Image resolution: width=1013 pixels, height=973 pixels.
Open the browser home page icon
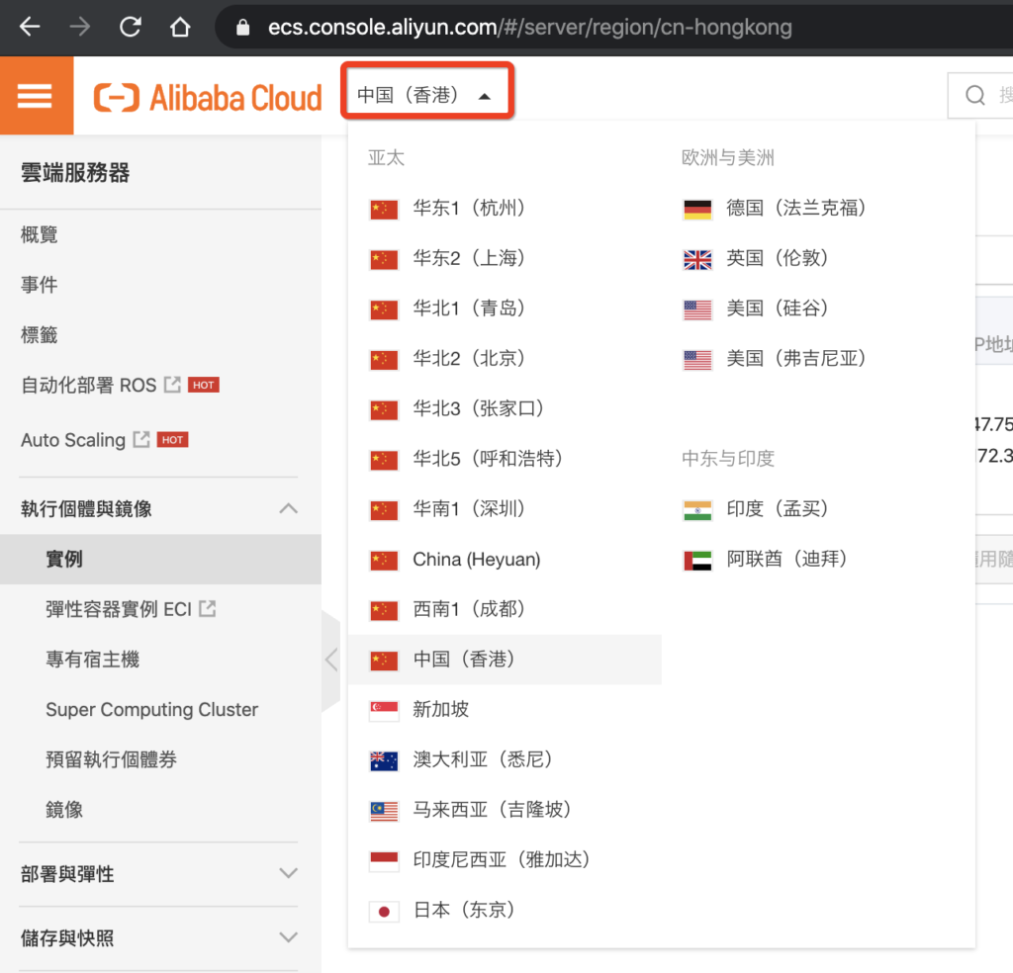click(180, 27)
